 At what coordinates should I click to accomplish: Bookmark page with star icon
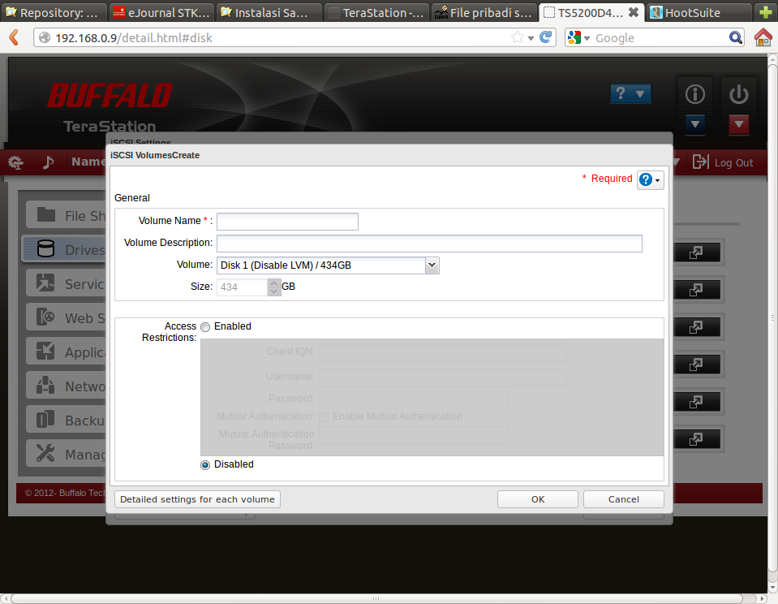click(517, 37)
